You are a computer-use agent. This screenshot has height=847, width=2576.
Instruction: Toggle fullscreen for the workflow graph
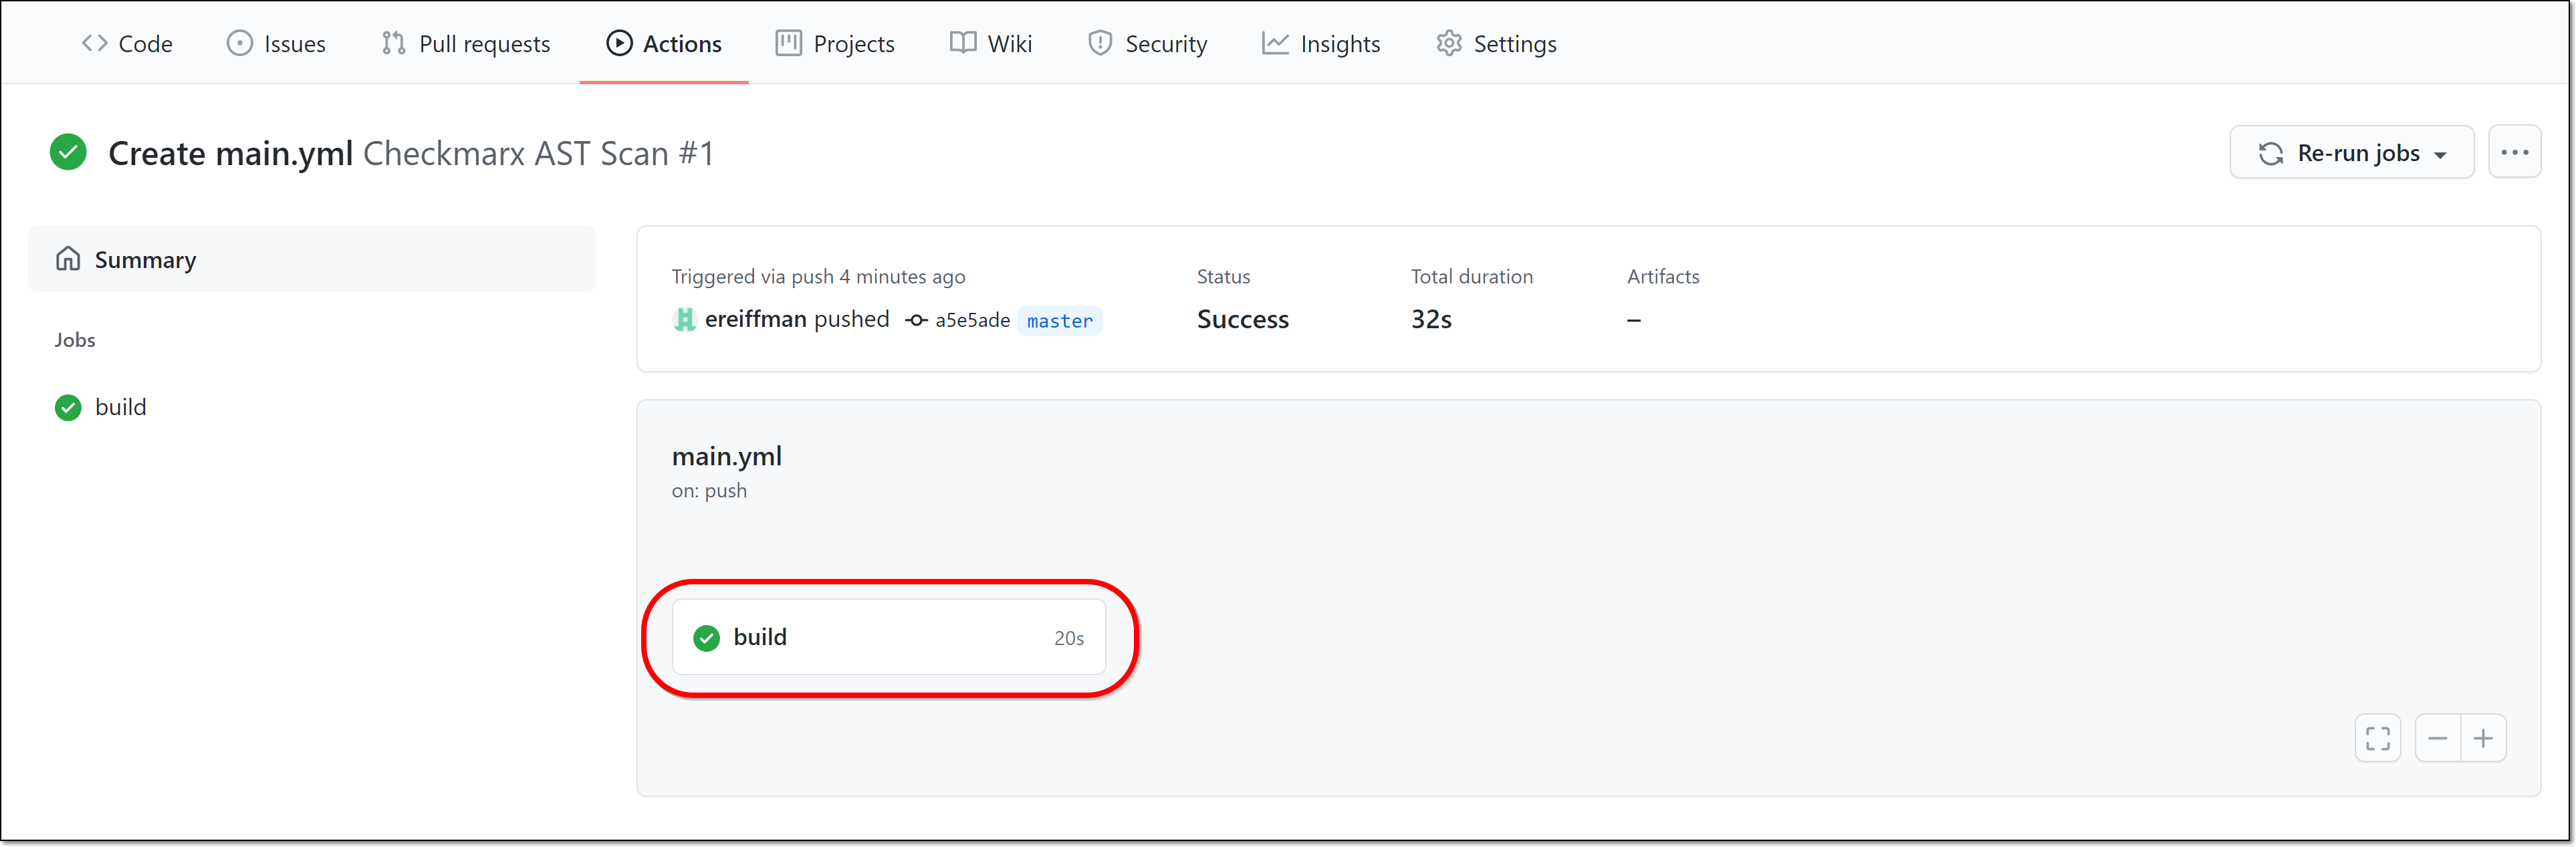2378,738
